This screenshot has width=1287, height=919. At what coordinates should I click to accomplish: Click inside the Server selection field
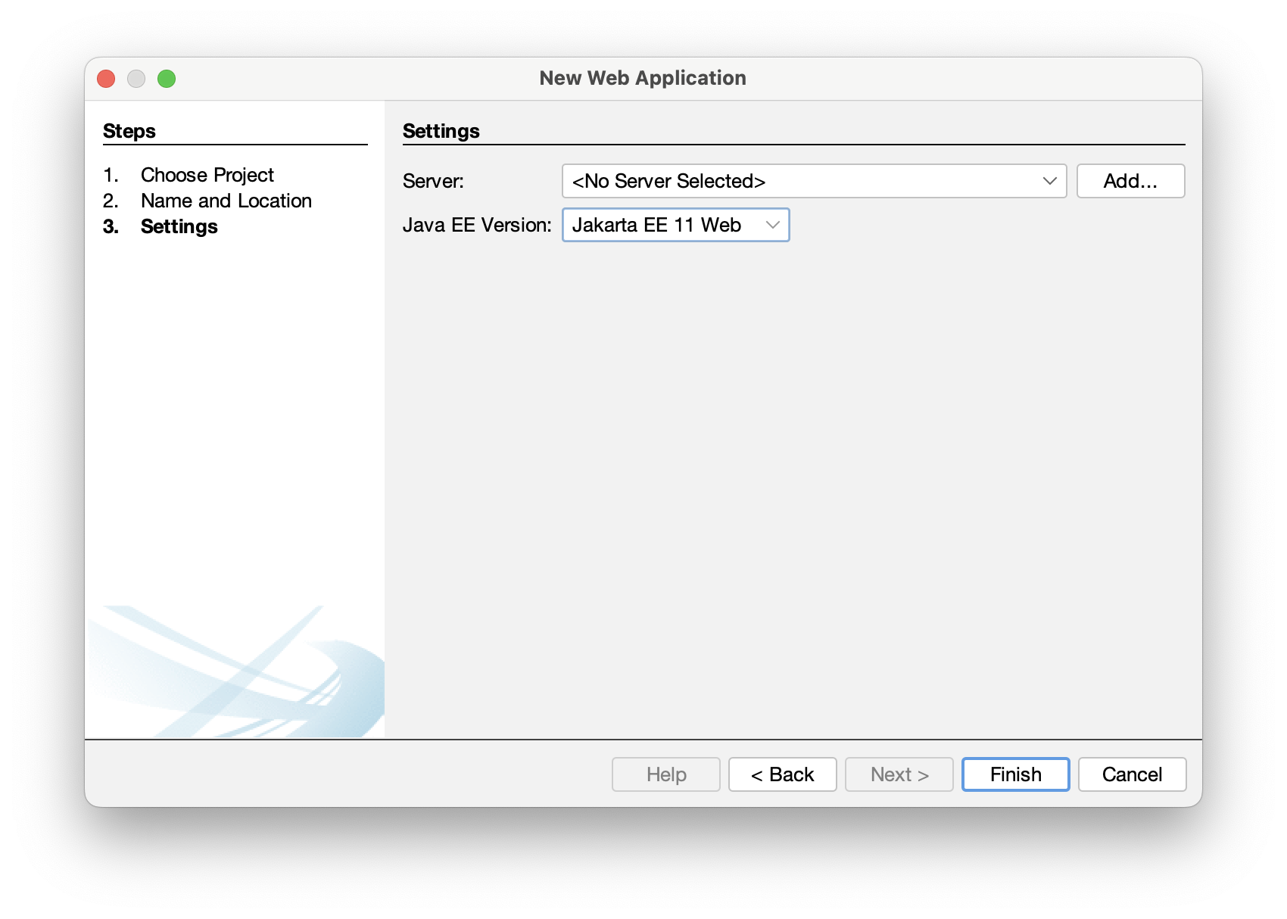757,181
